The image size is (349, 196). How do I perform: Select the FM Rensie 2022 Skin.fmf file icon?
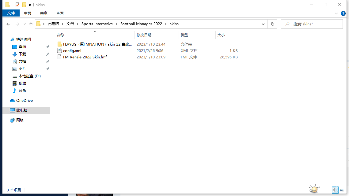click(x=59, y=57)
